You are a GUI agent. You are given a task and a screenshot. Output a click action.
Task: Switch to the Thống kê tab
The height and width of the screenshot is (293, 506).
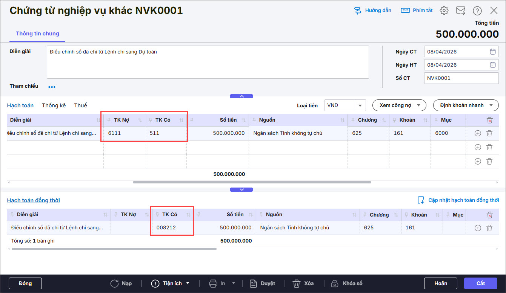[54, 105]
